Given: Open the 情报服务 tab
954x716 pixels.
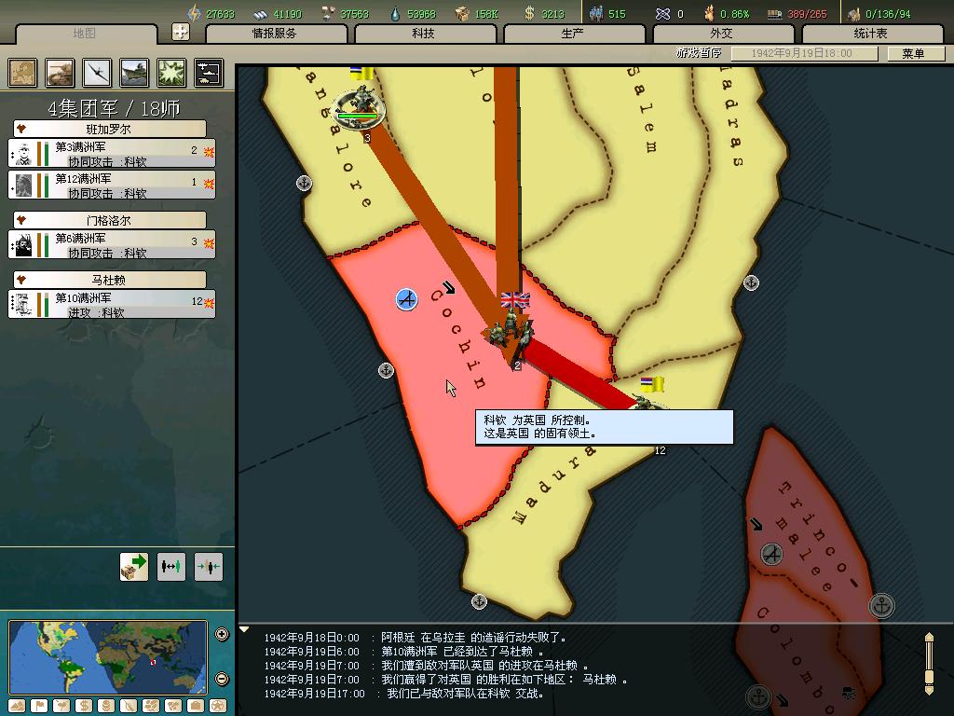Looking at the screenshot, I should pyautogui.click(x=276, y=34).
